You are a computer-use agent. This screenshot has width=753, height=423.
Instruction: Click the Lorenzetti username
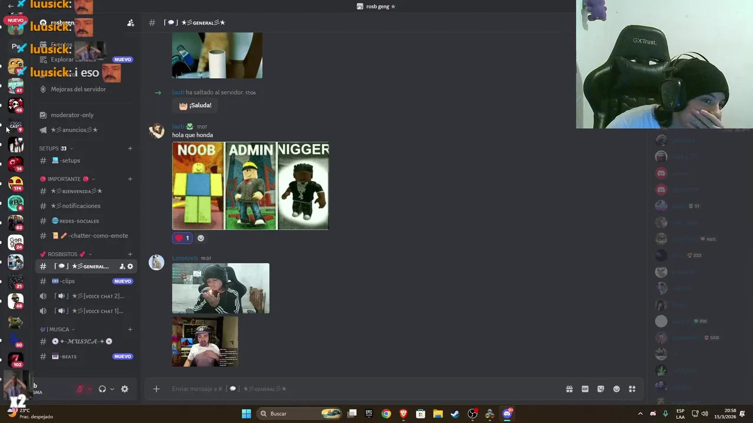[x=185, y=258]
